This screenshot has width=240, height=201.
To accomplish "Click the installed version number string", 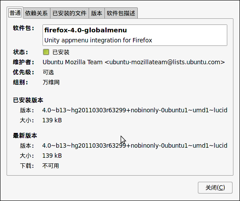I will pyautogui.click(x=135, y=110).
